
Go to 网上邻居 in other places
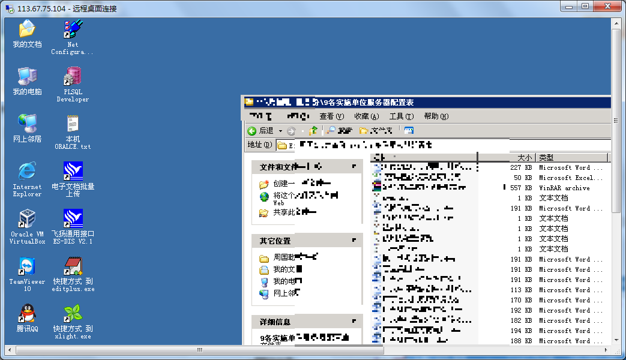pos(280,293)
